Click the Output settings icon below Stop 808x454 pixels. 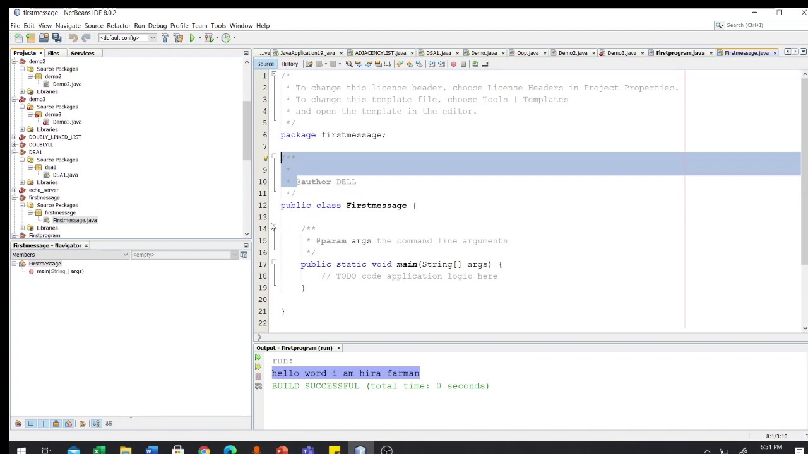[x=258, y=386]
